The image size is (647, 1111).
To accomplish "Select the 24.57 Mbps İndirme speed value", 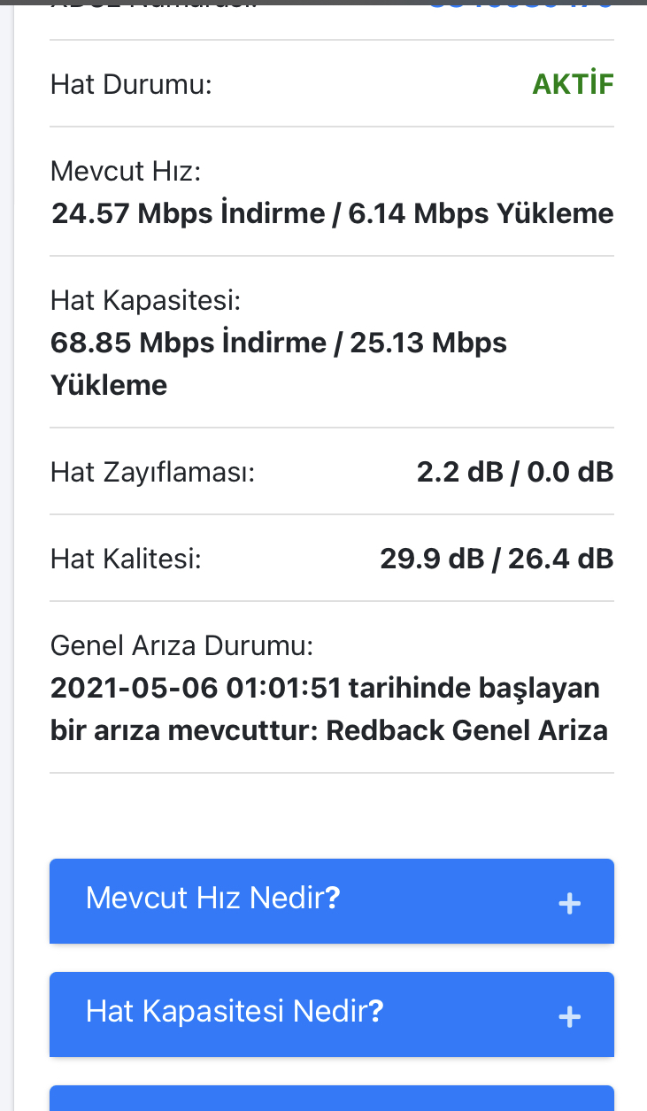I will (188, 213).
